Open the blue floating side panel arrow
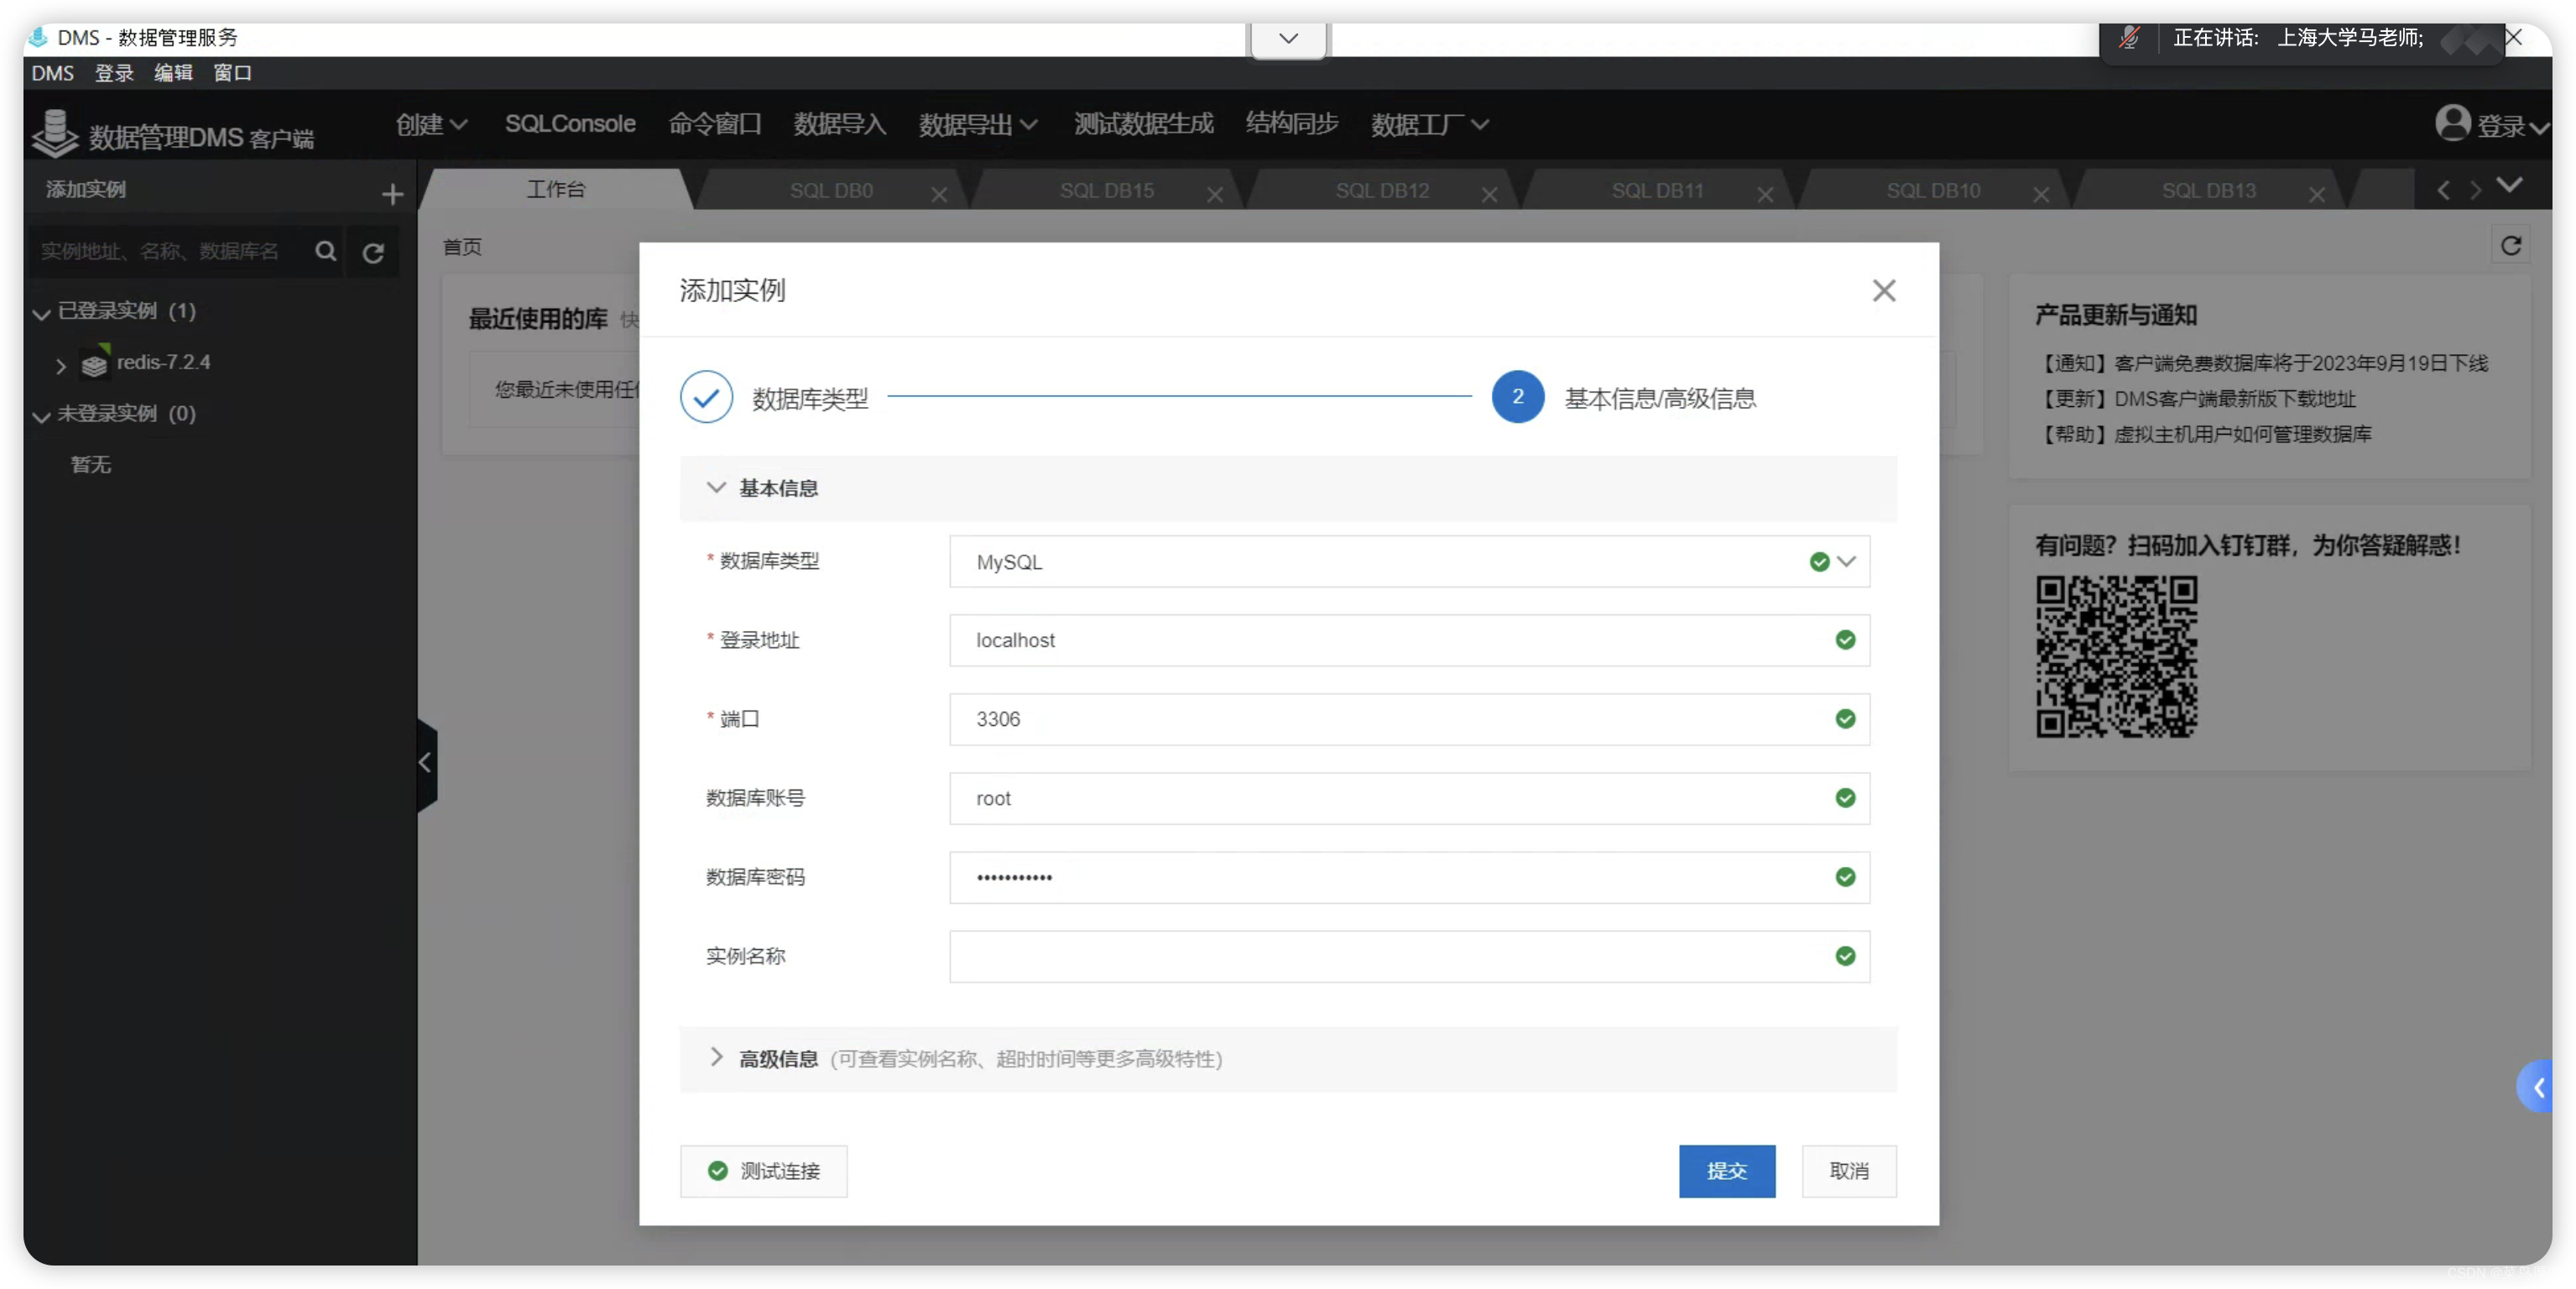The height and width of the screenshot is (1289, 2576). [2537, 1086]
